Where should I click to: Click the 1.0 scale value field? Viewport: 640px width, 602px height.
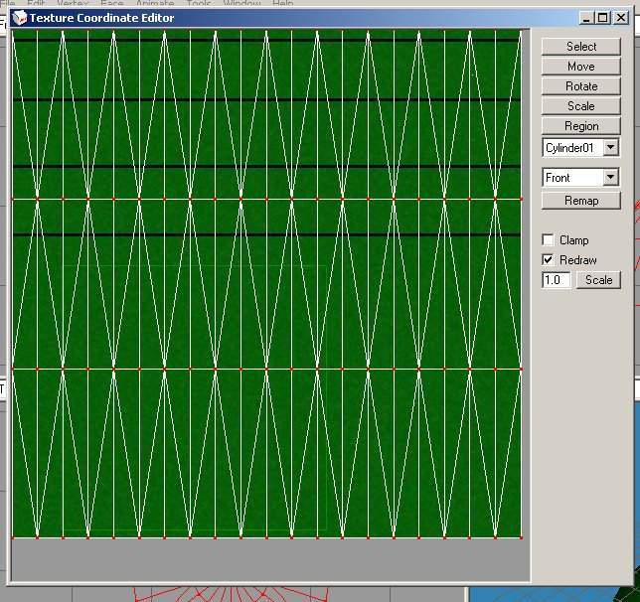[556, 280]
